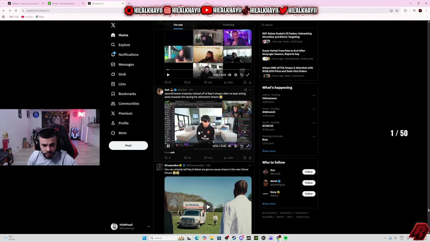Open the Home page from the sidebar
Screen dimensions: 430x242
tap(120, 35)
